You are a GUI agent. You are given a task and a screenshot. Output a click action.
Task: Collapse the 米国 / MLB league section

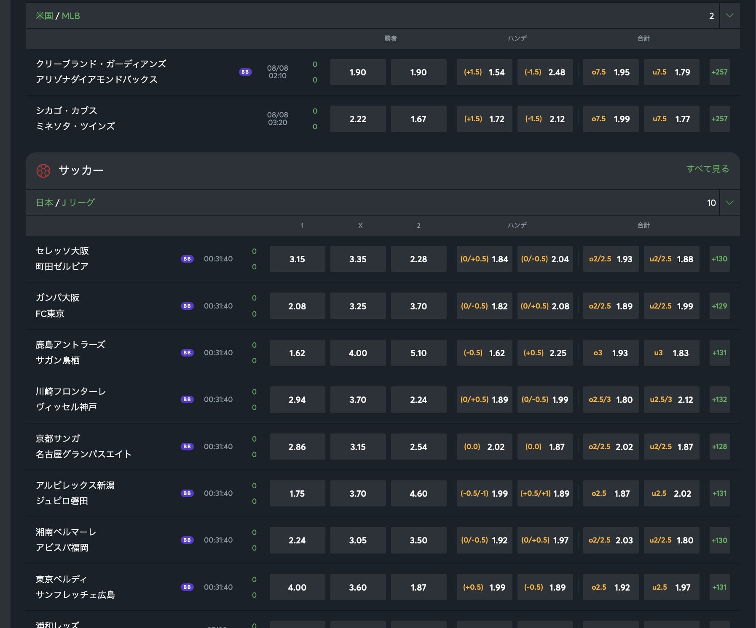(729, 16)
